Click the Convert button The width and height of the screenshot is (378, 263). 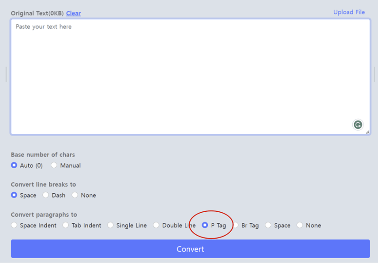tap(190, 248)
